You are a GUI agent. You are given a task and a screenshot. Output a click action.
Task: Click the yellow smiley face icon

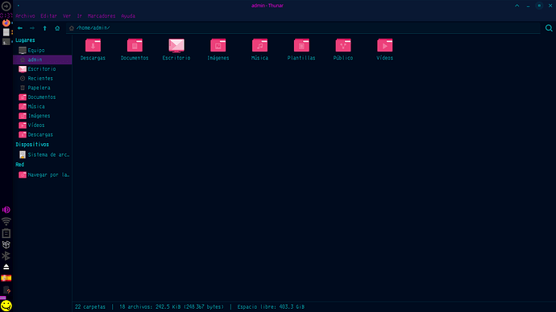[x=6, y=306]
